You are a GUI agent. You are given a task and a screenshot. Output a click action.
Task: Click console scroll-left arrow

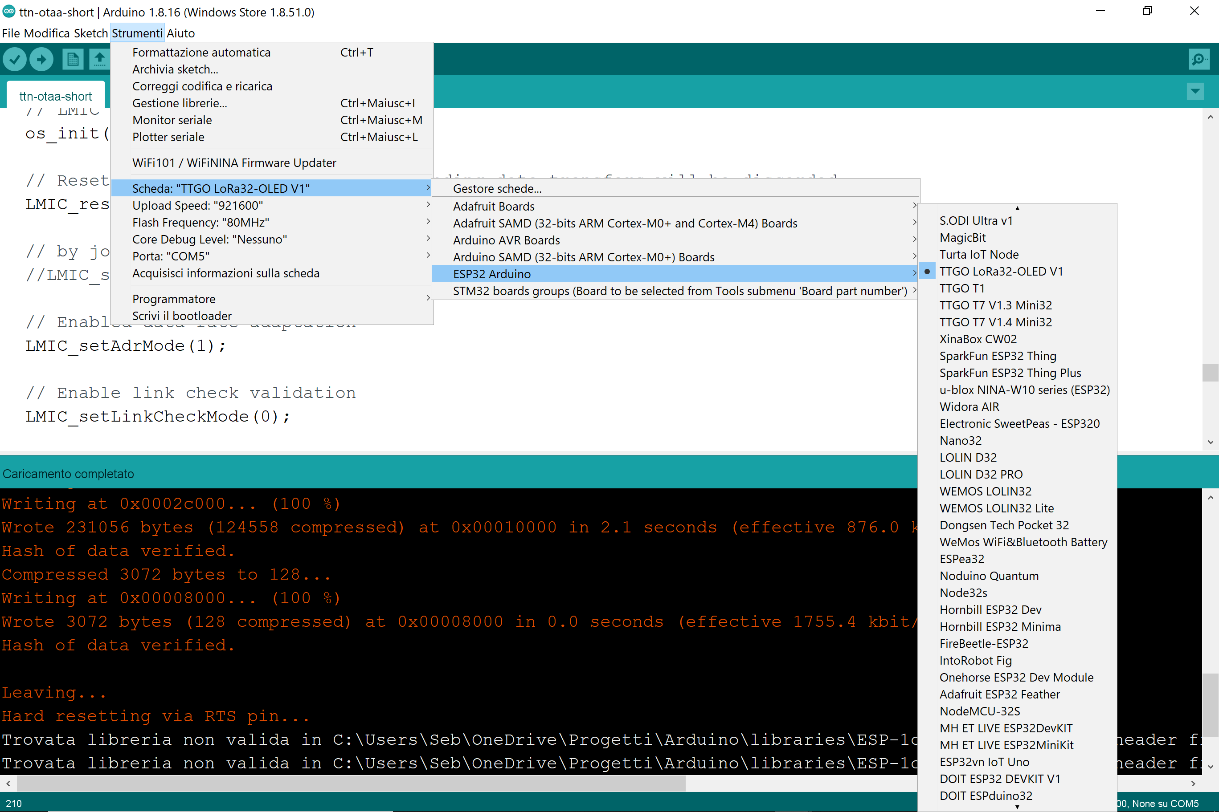click(8, 784)
